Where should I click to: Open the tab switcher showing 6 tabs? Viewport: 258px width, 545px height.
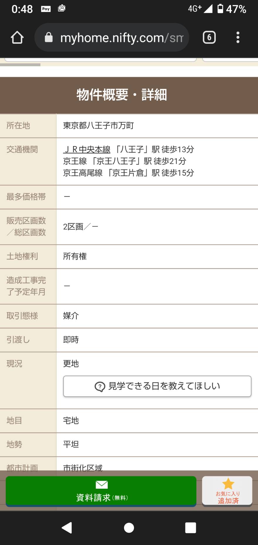[209, 38]
